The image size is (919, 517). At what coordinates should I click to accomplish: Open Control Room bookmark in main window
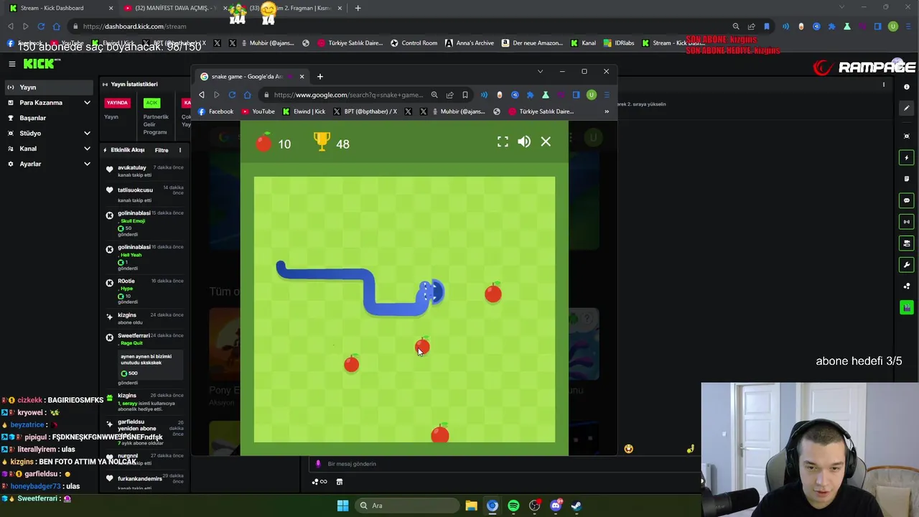coord(414,43)
